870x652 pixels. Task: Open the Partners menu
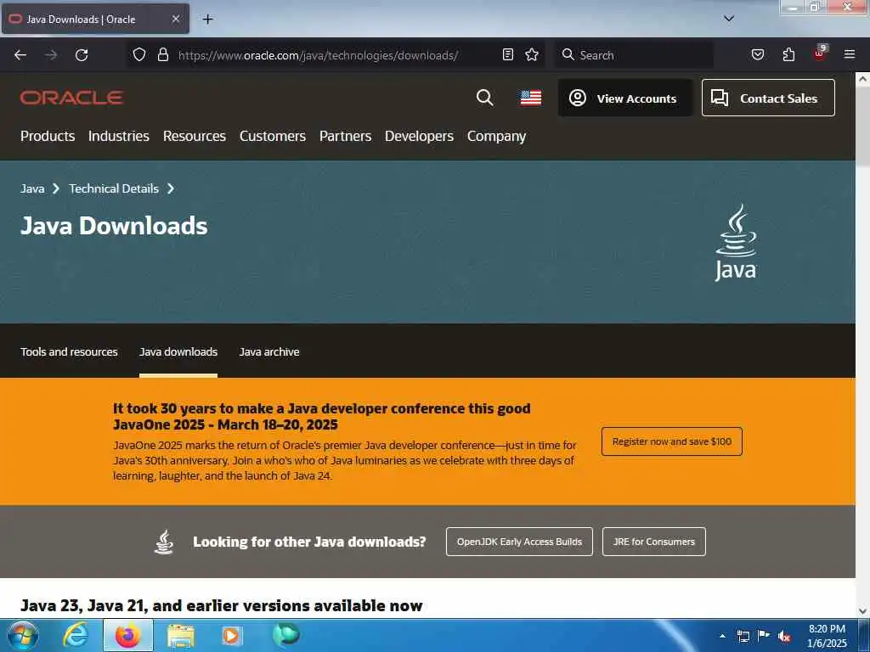coord(345,136)
